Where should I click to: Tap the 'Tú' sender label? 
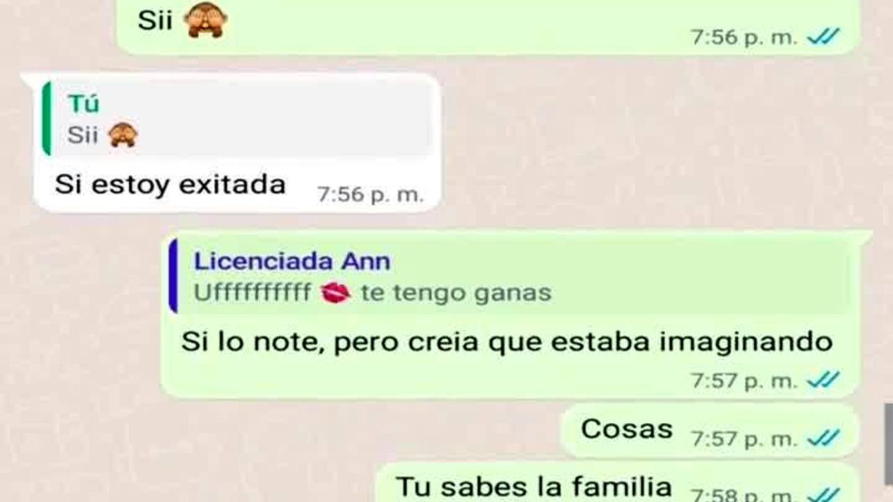(83, 104)
